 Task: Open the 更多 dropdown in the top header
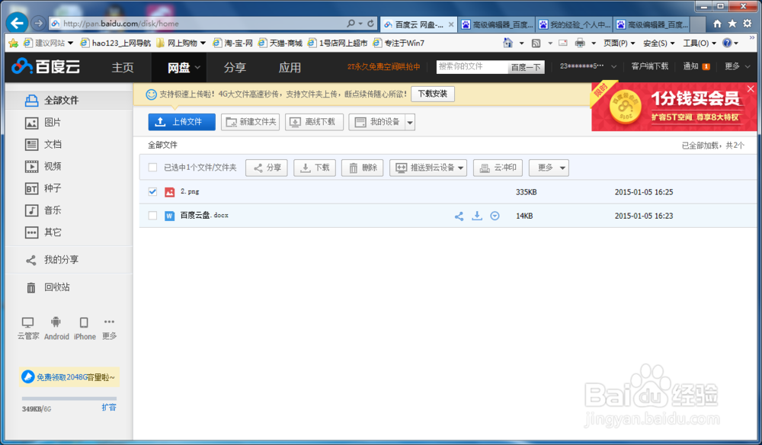click(737, 66)
